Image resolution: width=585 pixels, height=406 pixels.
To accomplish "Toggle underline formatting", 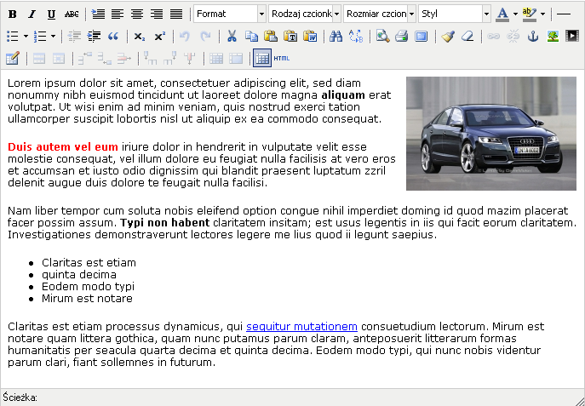I will click(x=51, y=14).
